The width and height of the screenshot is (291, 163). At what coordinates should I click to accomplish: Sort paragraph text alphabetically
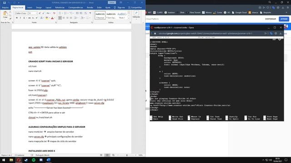coord(85,13)
